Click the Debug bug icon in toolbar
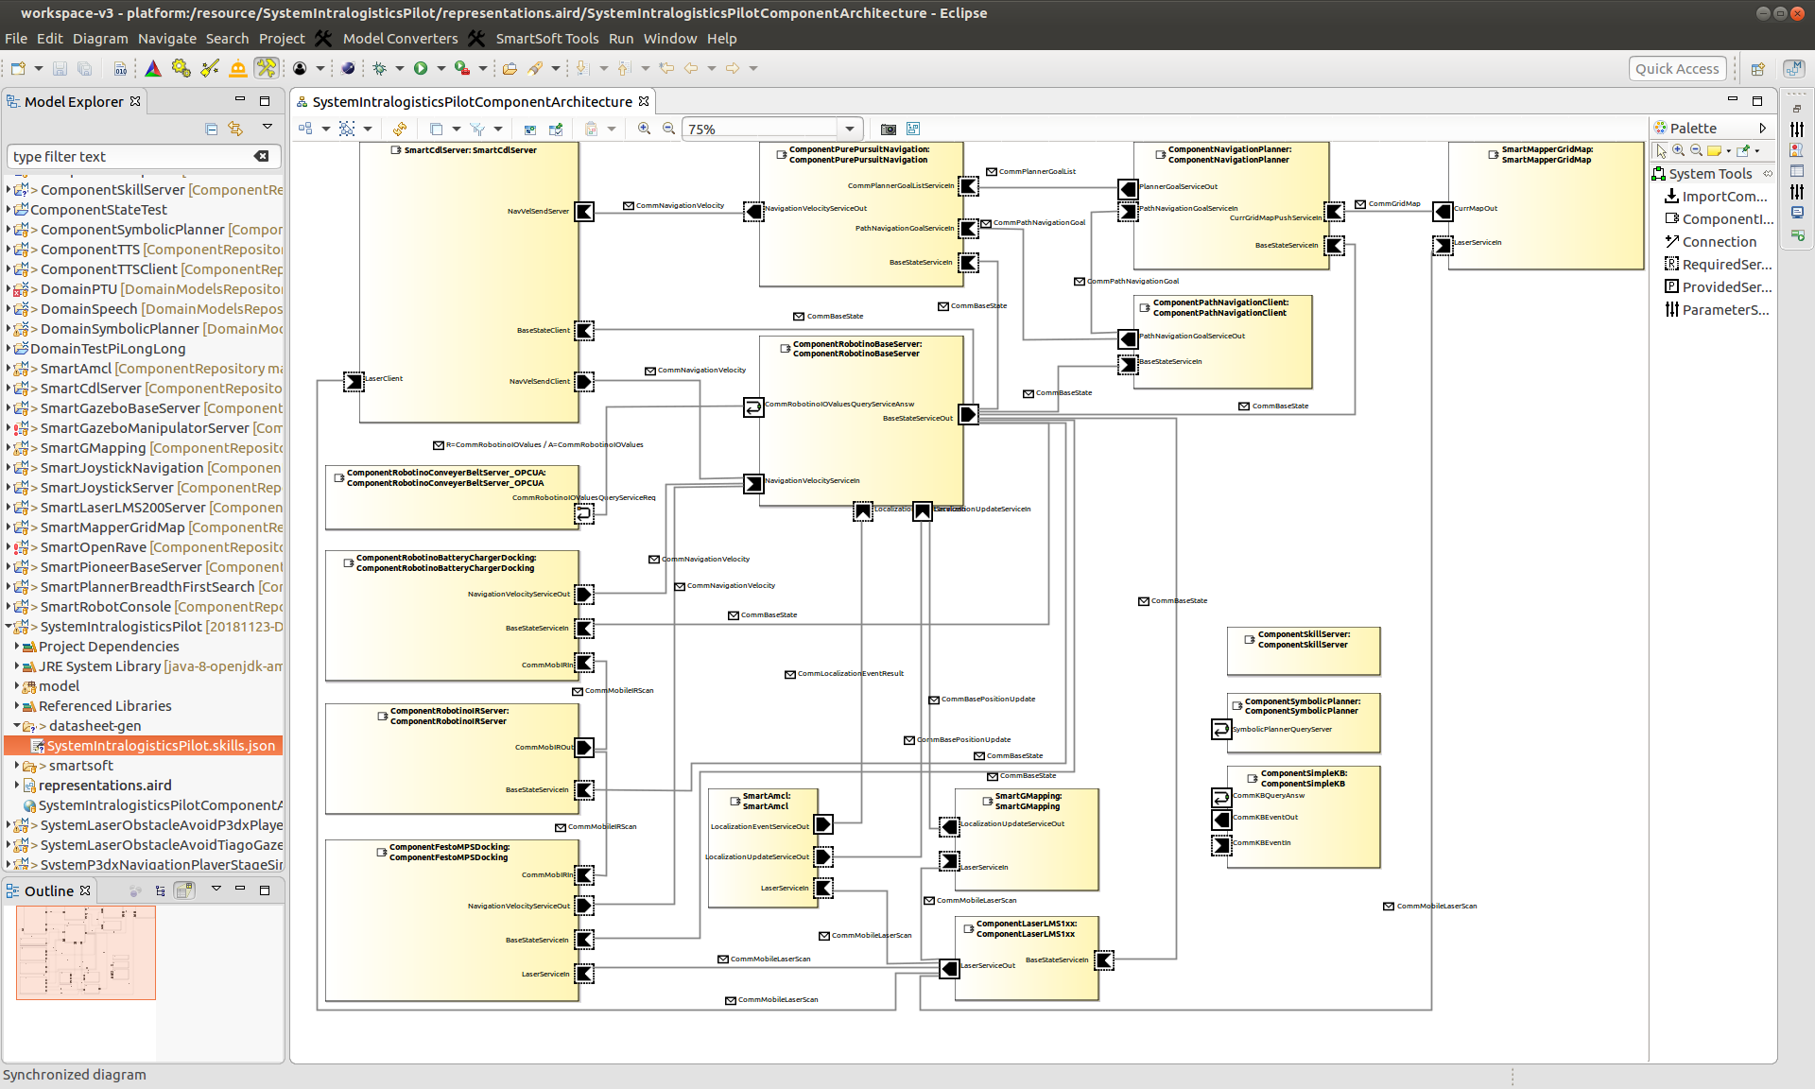Image resolution: width=1815 pixels, height=1089 pixels. (380, 68)
